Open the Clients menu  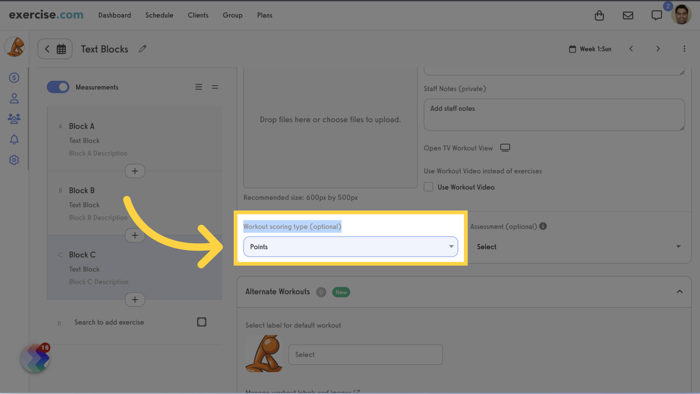[x=198, y=15]
